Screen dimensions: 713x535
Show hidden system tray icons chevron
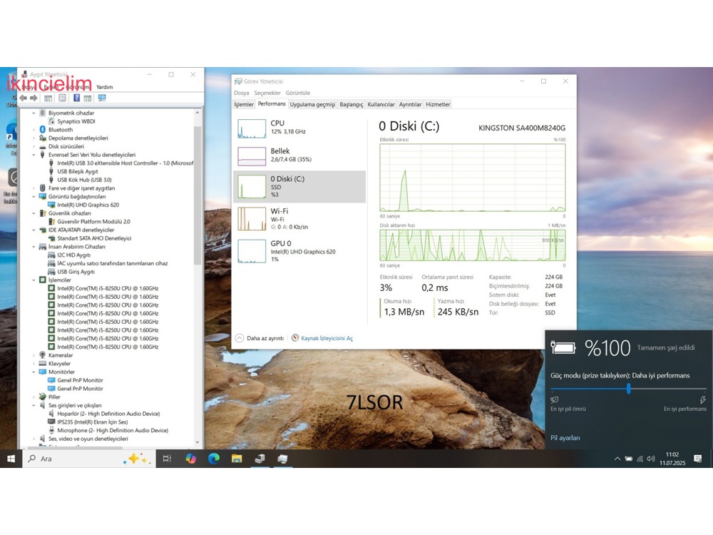pos(617,459)
